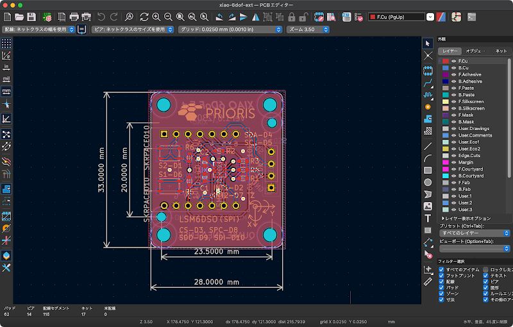Toggle visibility of F.Silkscreen layer
Image resolution: width=513 pixels, height=327 pixels.
pos(453,101)
